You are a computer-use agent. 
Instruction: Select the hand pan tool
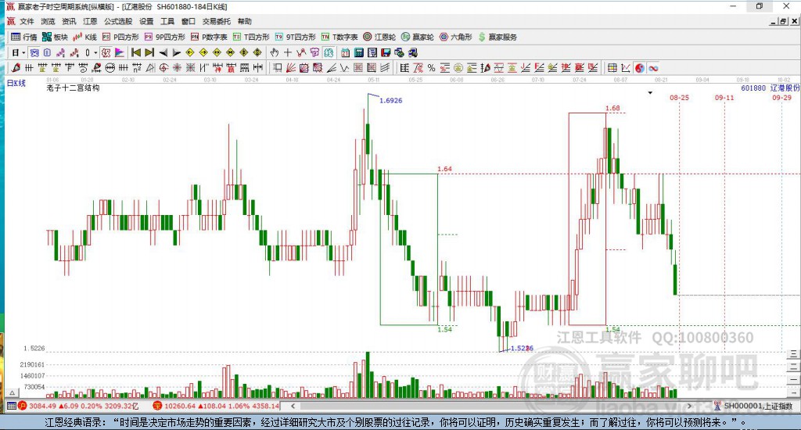(275, 52)
